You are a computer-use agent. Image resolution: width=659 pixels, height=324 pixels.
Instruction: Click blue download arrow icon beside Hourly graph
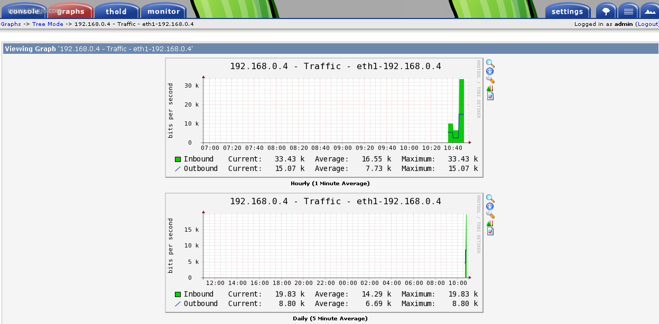tap(490, 71)
